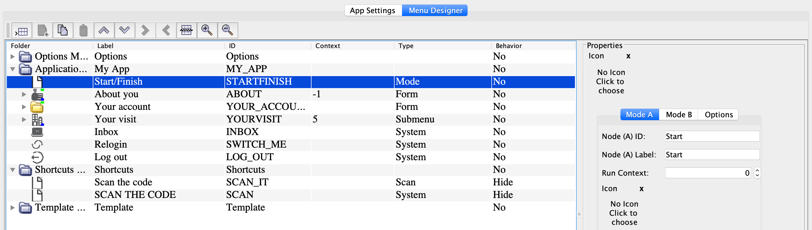Collapse the Shortcuts folder
This screenshot has height=230, width=812.
click(x=13, y=170)
